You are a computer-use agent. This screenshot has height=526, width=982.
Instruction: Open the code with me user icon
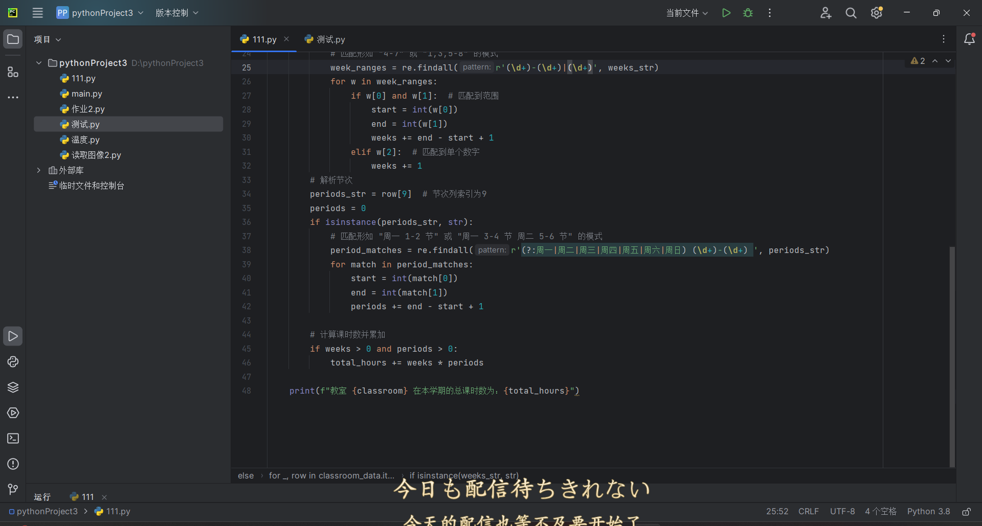click(825, 13)
